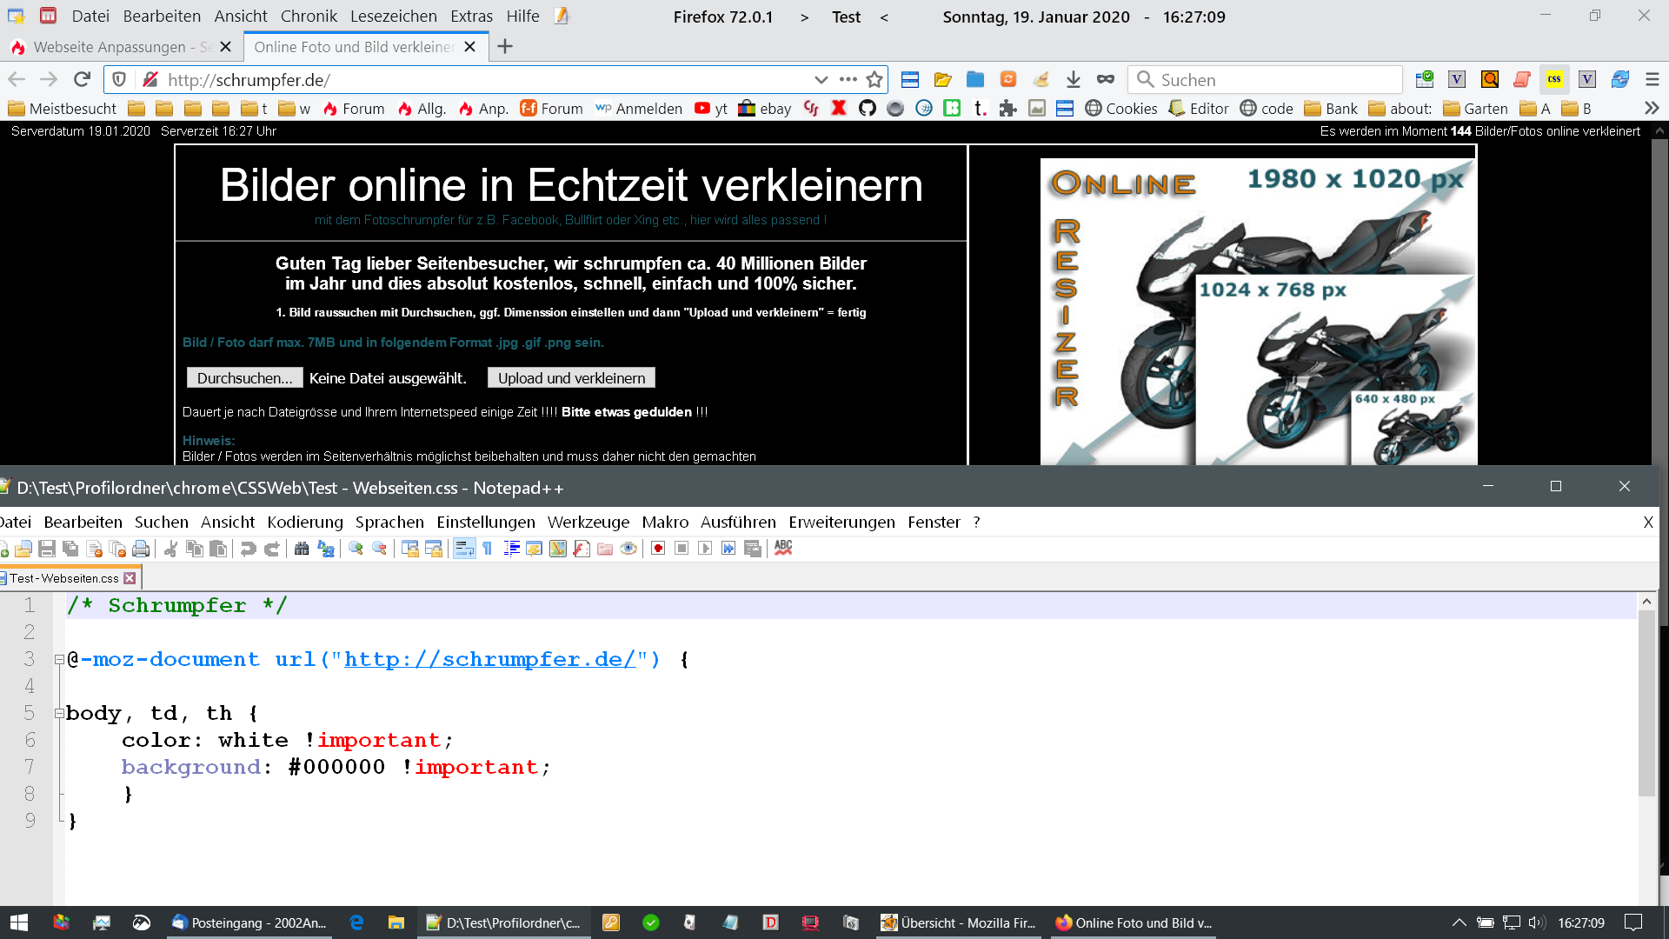Open the Kodierung menu in Notepad++
This screenshot has height=939, width=1669.
(305, 522)
